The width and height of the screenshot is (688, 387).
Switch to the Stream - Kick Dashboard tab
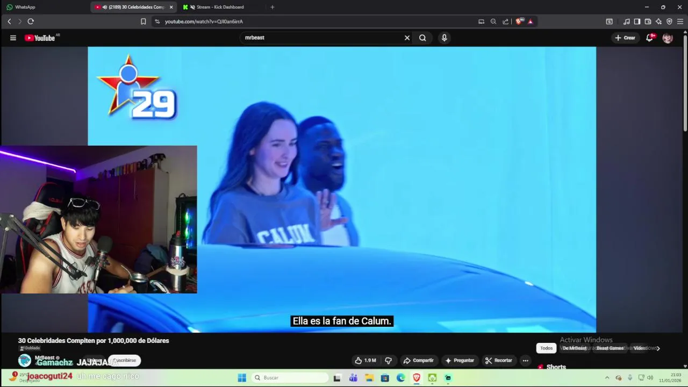point(220,7)
